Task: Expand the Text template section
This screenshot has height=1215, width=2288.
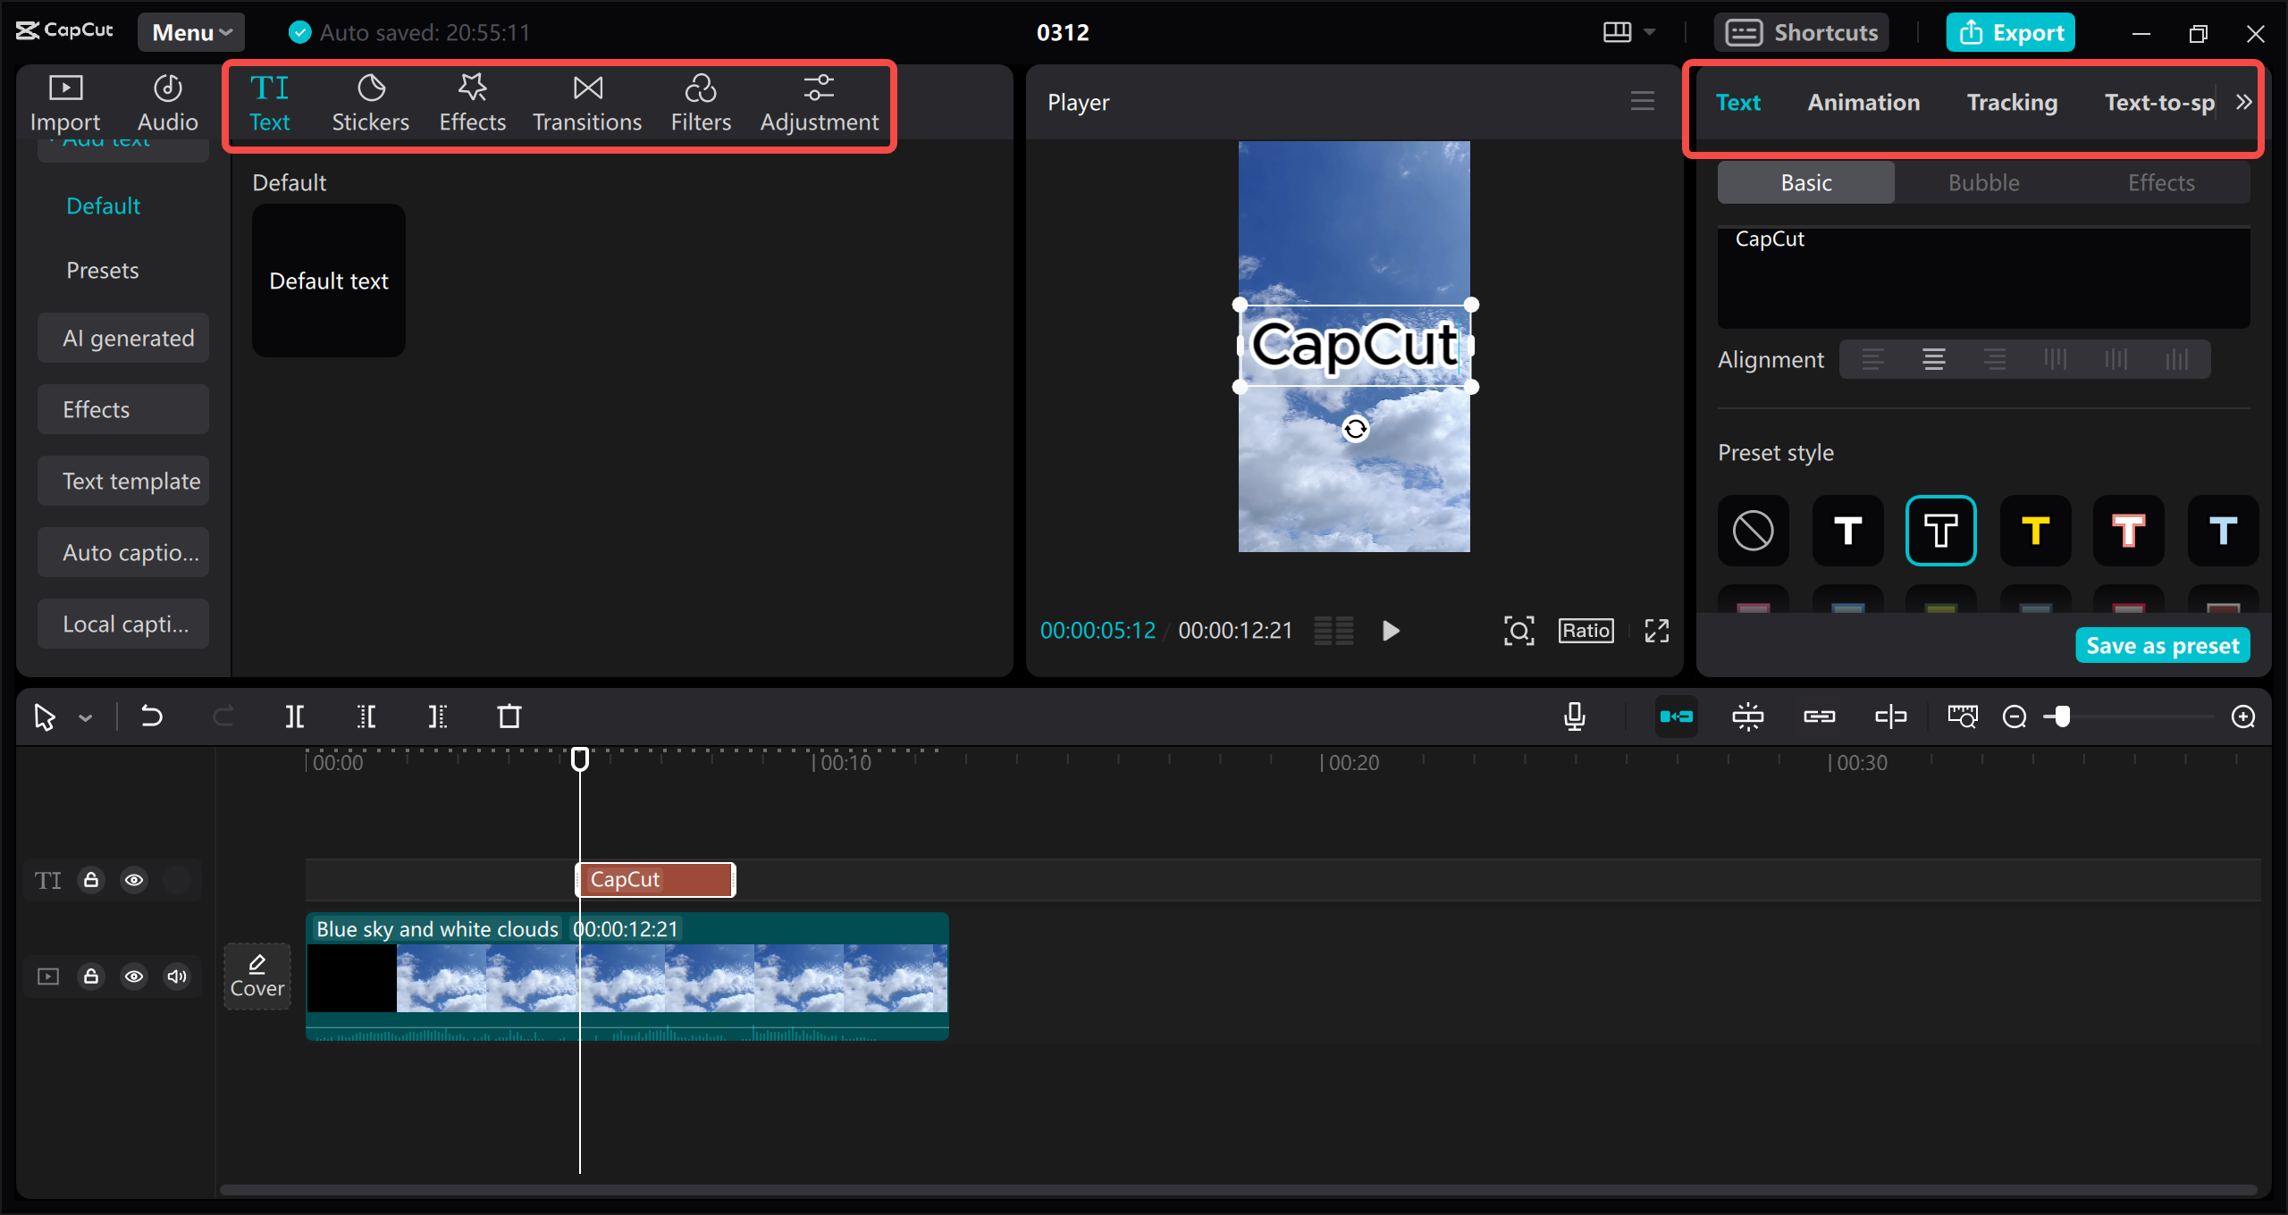Action: pyautogui.click(x=123, y=481)
